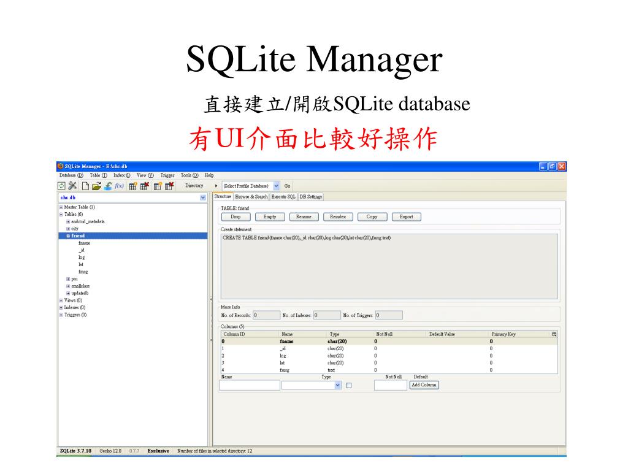Click the Empty button
Image resolution: width=628 pixels, height=471 pixels.
coord(270,217)
